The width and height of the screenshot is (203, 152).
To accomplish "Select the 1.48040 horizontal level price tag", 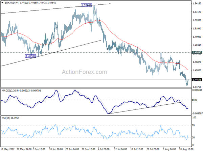I will (x=197, y=52).
